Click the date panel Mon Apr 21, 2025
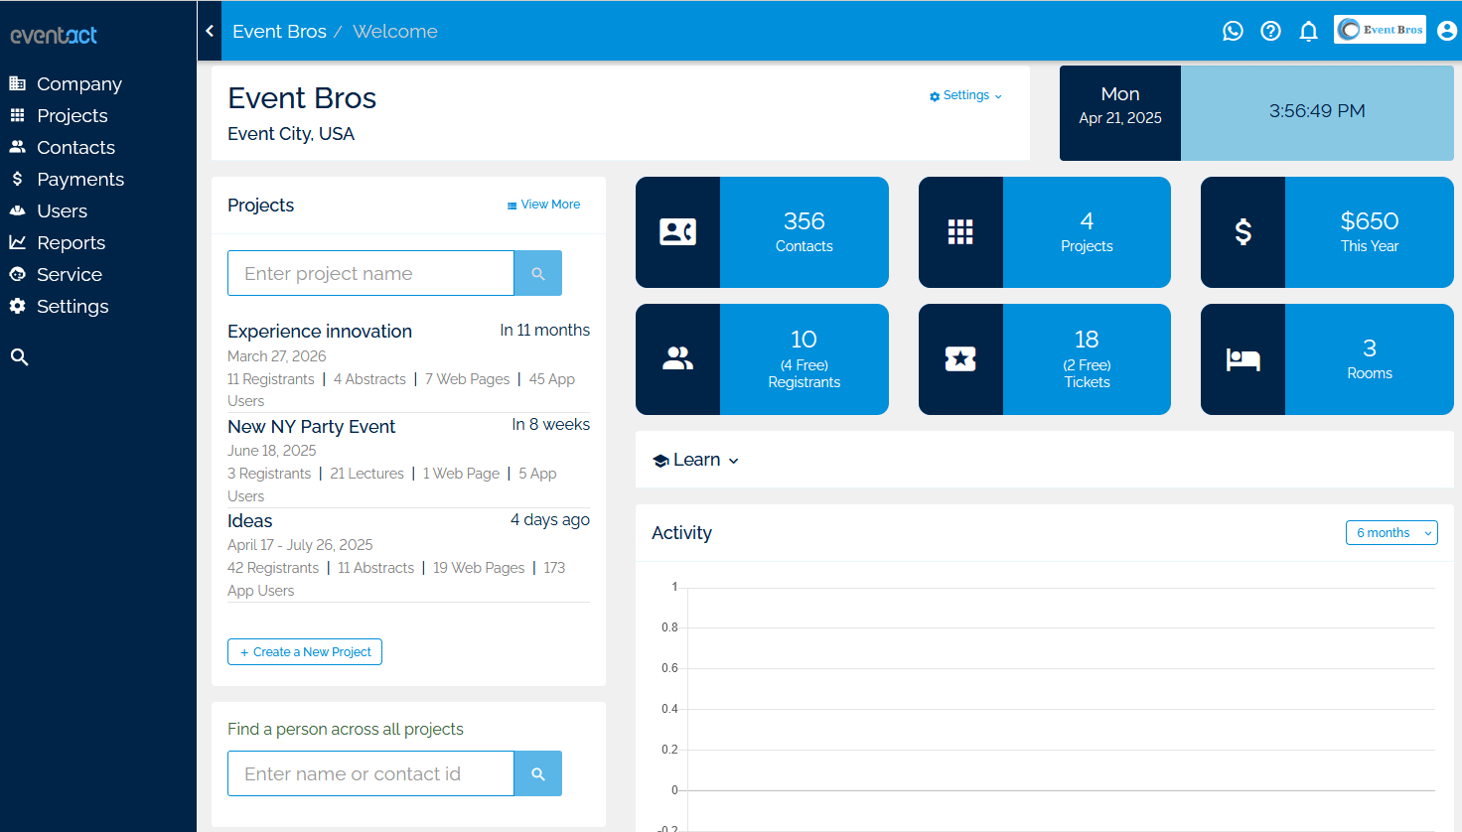This screenshot has width=1462, height=832. (1120, 113)
